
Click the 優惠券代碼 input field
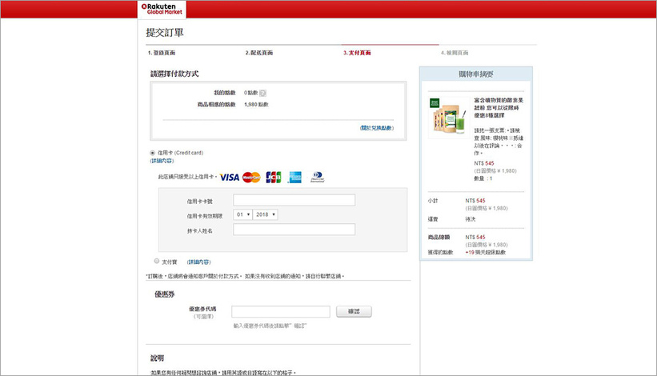point(280,311)
